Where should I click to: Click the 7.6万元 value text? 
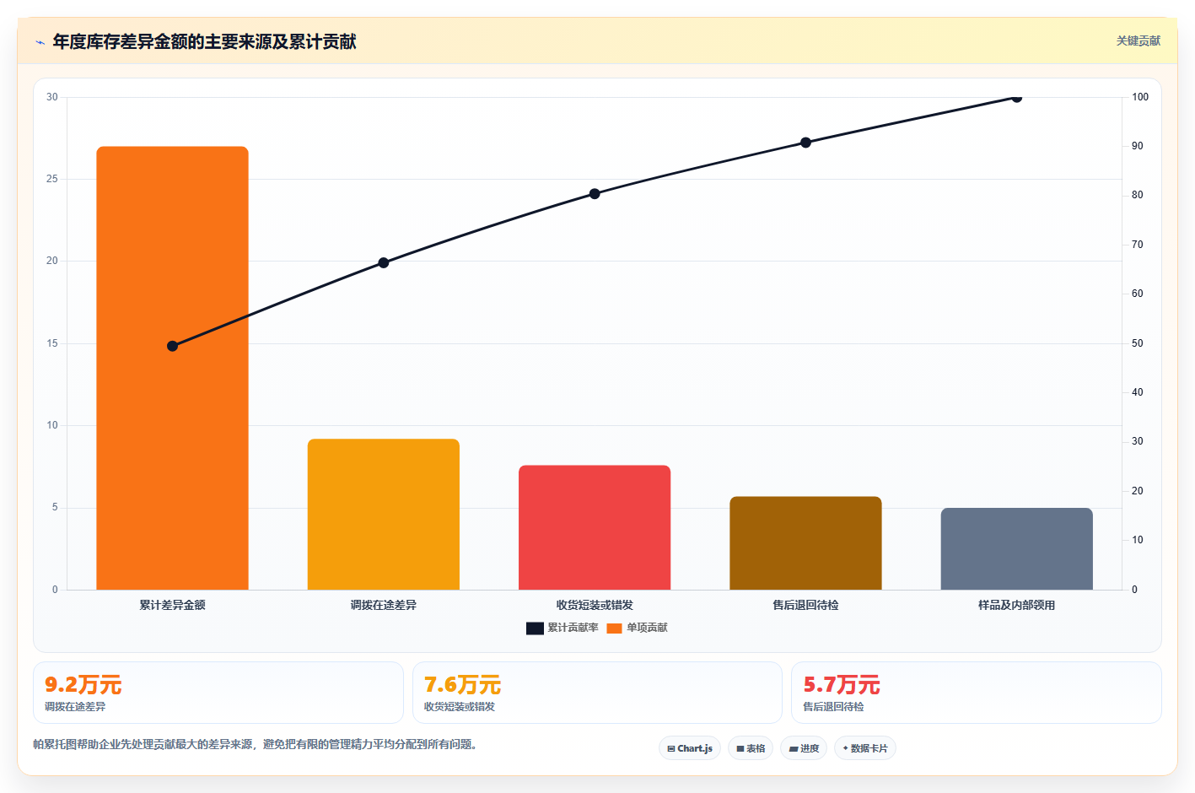pyautogui.click(x=462, y=684)
